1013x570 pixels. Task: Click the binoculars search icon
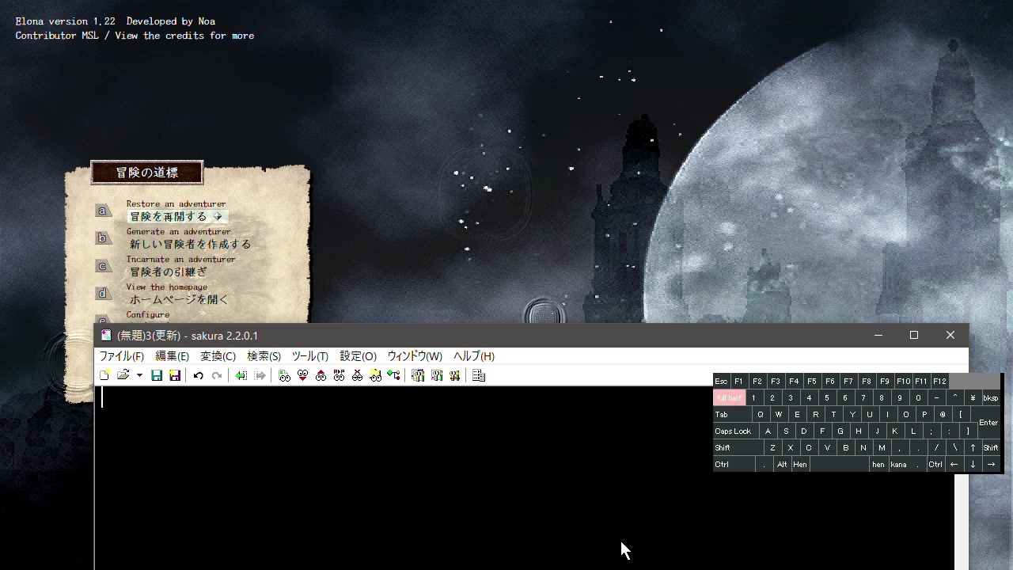[284, 376]
